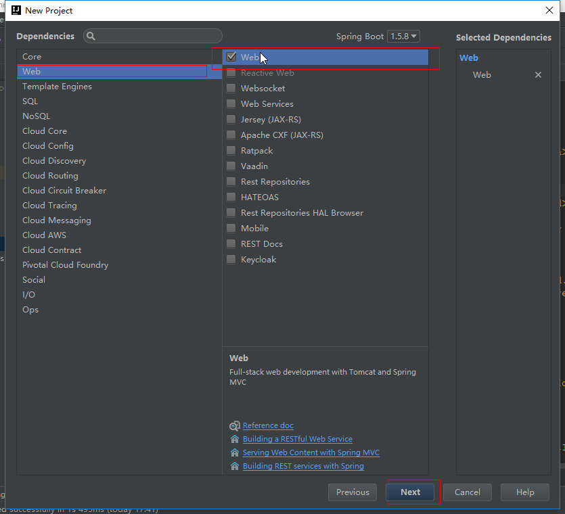Check the Ratpack dependency
Image resolution: width=565 pixels, height=514 pixels.
pyautogui.click(x=231, y=151)
